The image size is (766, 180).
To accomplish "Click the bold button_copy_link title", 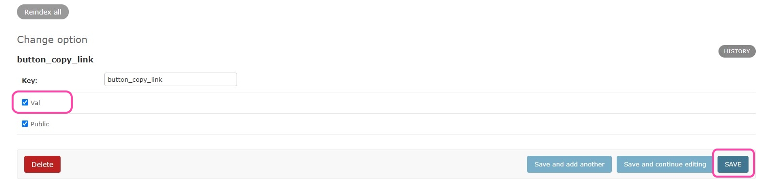I will [55, 60].
